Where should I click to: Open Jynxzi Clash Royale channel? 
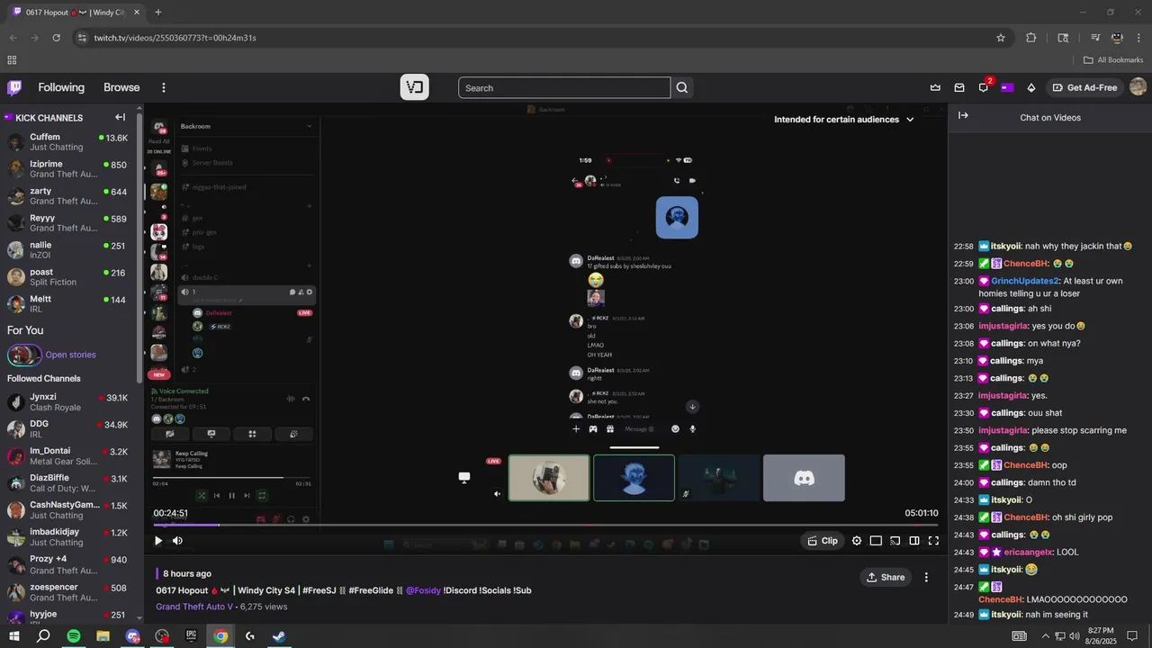point(67,402)
